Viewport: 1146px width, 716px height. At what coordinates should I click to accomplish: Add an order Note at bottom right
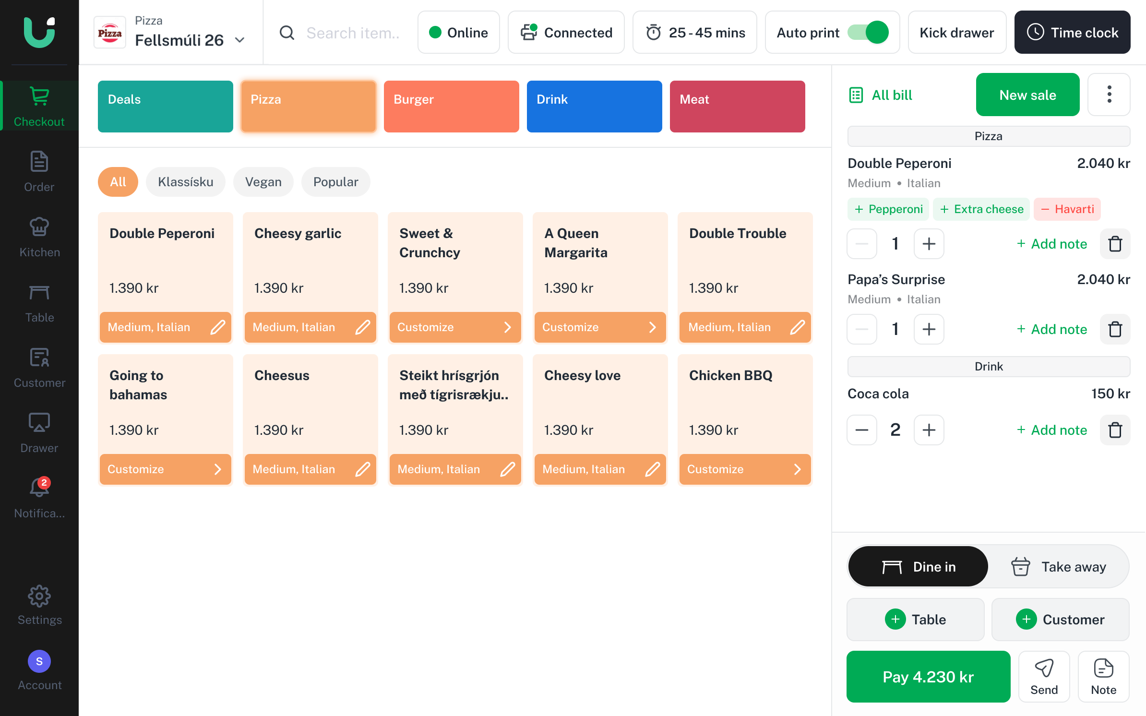(1103, 677)
